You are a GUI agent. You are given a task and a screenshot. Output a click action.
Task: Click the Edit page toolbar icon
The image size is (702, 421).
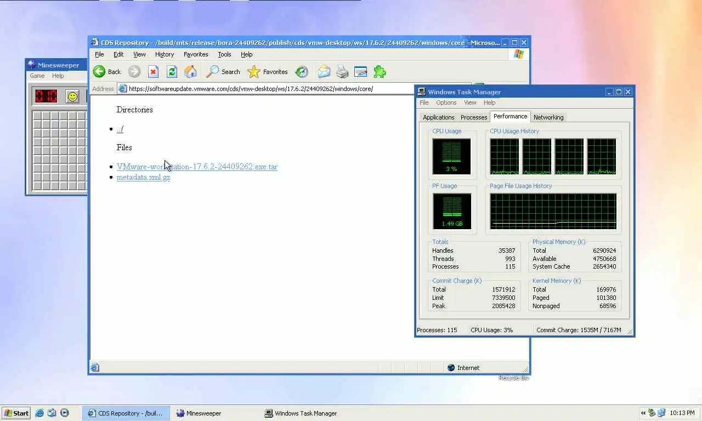click(x=360, y=72)
